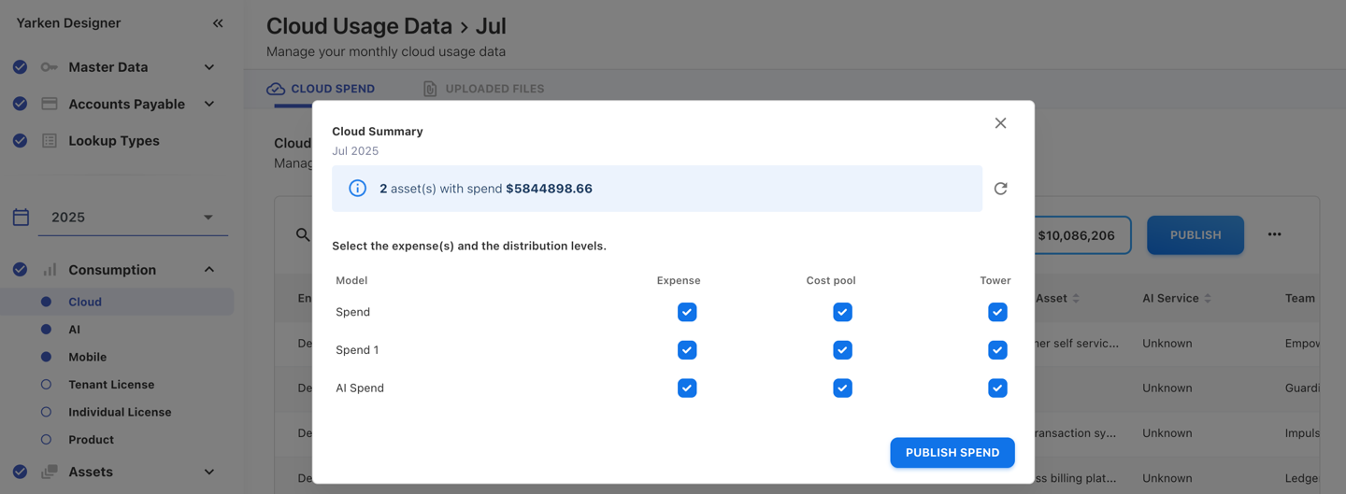This screenshot has height=494, width=1346.
Task: Refresh the cloud summary spend
Action: pyautogui.click(x=1001, y=189)
